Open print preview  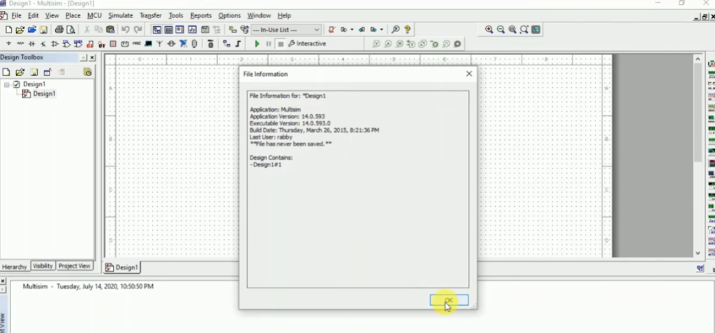tap(71, 29)
